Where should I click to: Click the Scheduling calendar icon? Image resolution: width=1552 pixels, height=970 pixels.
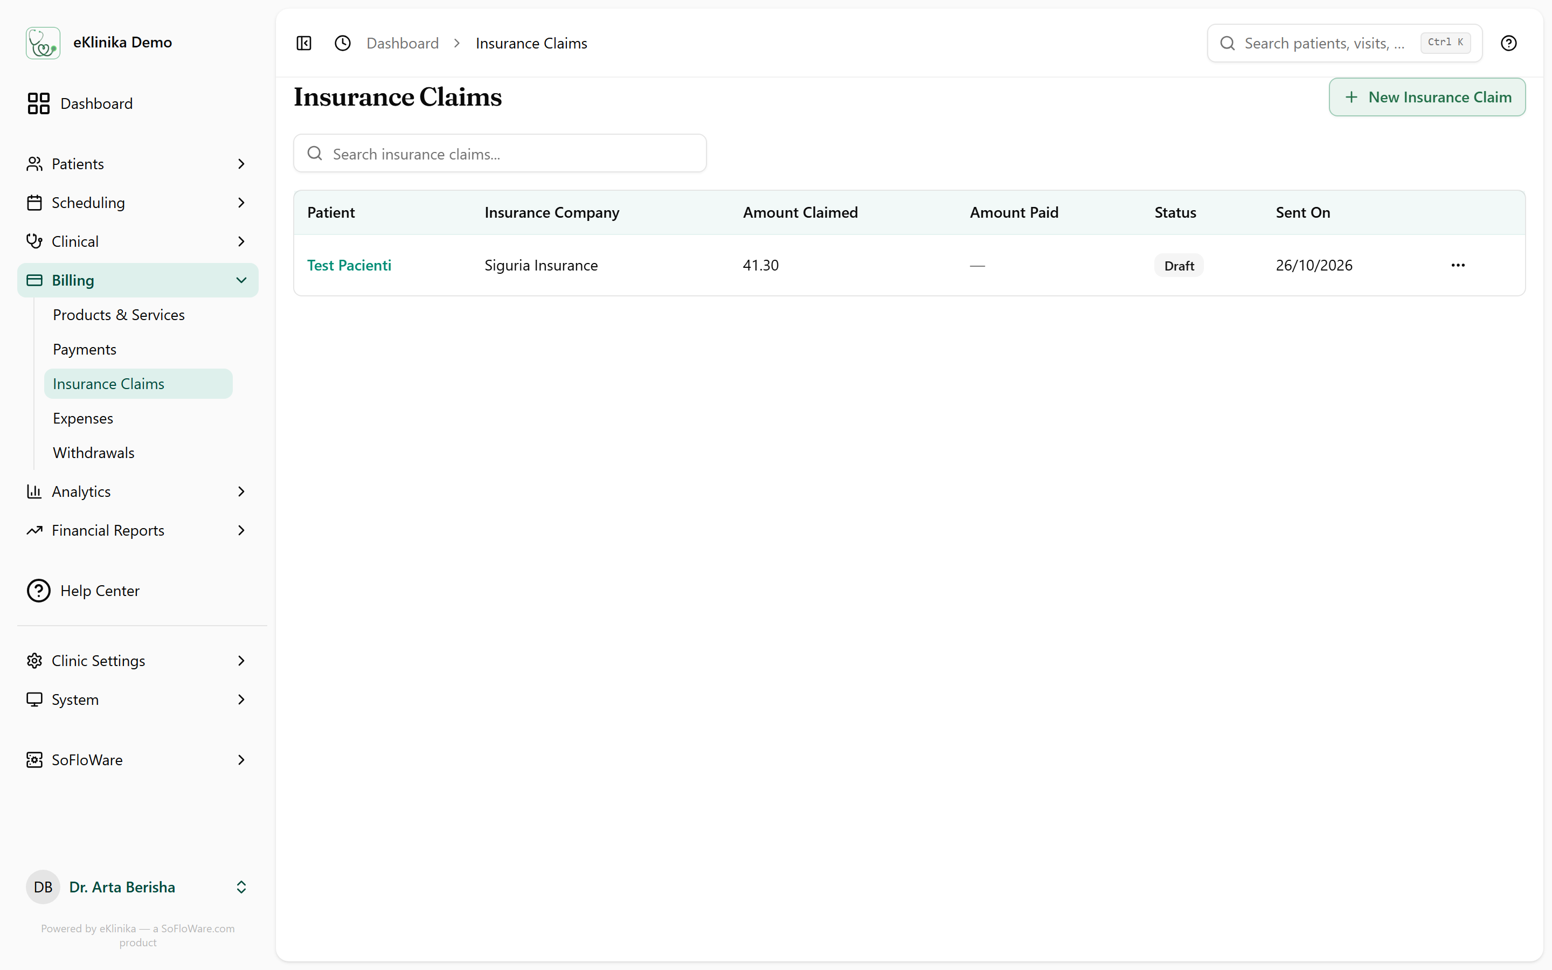pyautogui.click(x=34, y=203)
